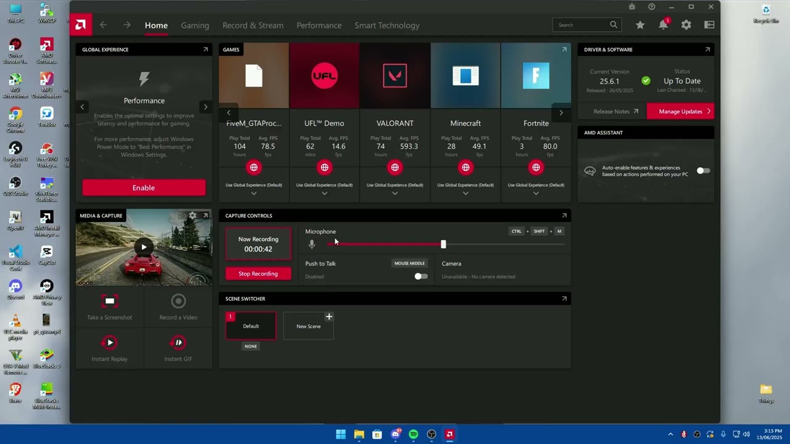Click Minecraft global experience globe icon

coord(465,167)
